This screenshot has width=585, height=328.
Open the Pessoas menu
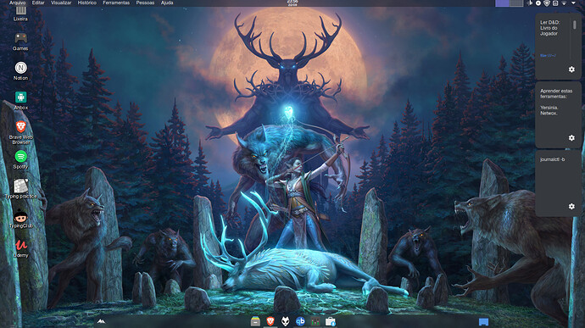(x=145, y=3)
